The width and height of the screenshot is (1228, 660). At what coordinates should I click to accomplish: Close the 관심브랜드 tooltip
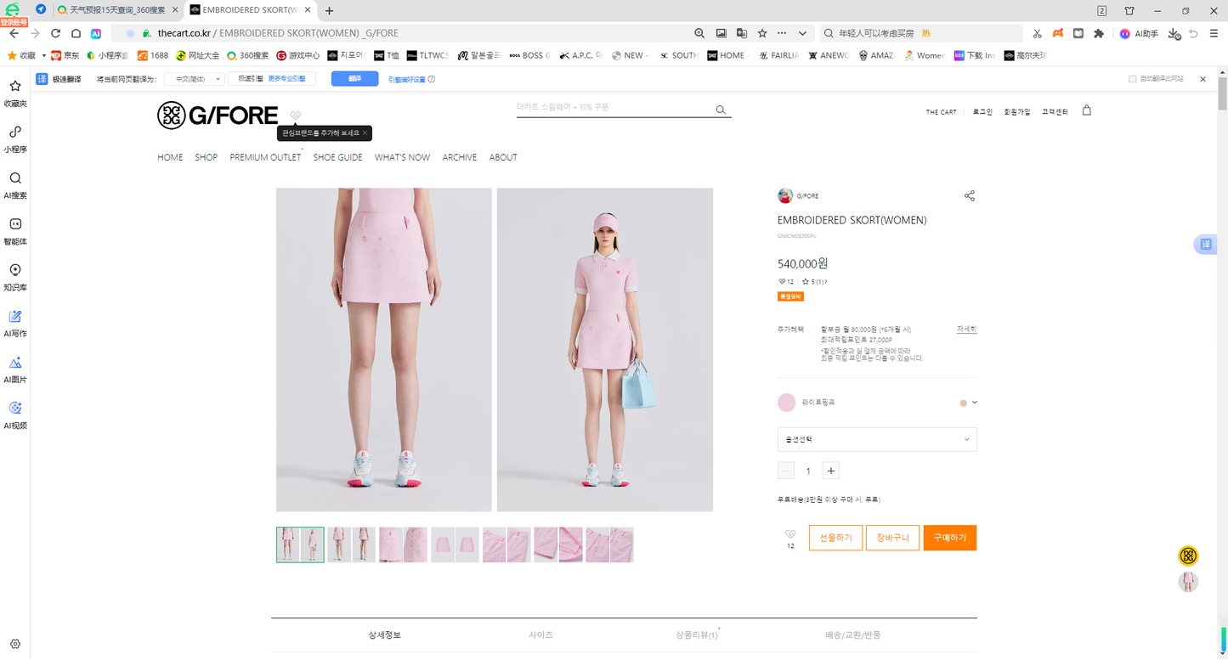pyautogui.click(x=365, y=133)
